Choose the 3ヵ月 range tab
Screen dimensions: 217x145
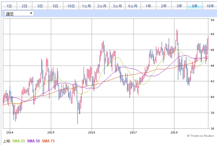(117, 6)
